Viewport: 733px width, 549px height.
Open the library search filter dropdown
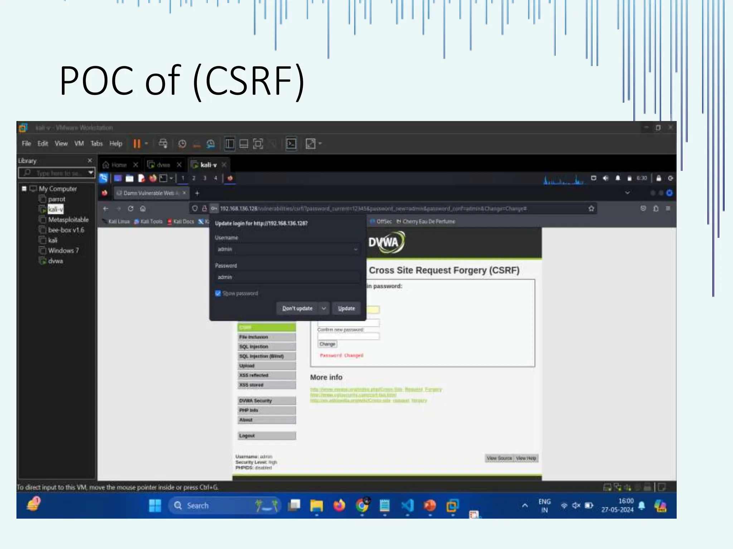91,173
